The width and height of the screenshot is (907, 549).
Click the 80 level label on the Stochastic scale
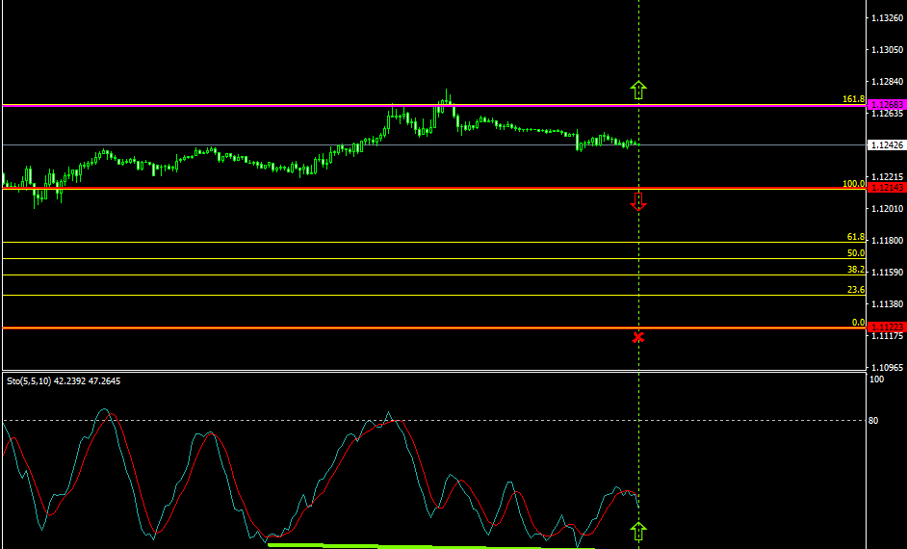click(x=874, y=421)
